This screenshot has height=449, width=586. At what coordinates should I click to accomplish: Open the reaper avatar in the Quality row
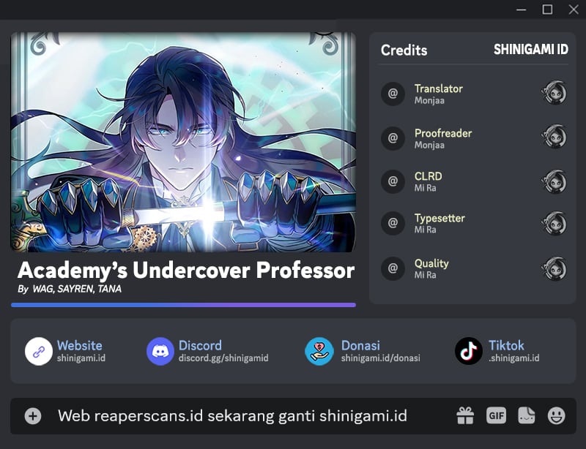[554, 268]
